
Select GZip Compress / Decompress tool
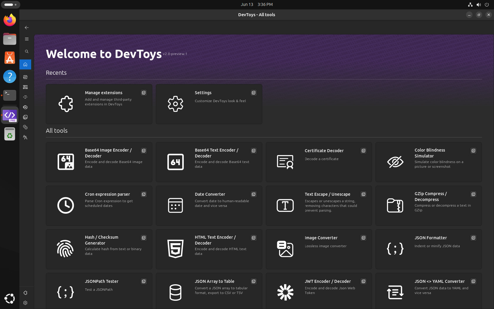point(429,206)
